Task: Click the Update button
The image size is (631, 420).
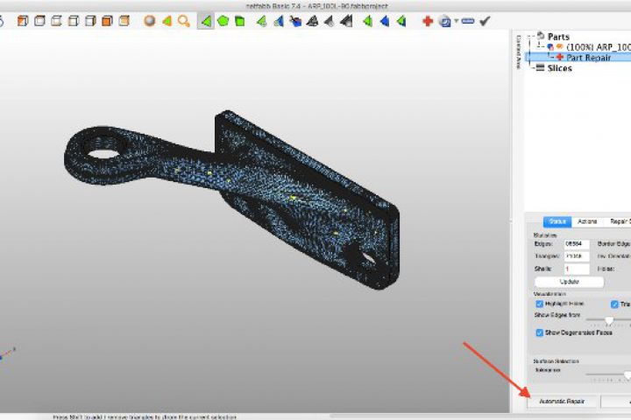Action: click(569, 282)
